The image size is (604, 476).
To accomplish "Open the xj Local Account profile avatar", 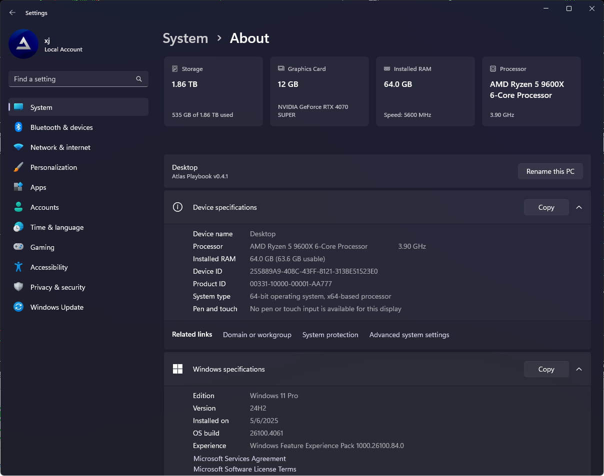I will point(23,44).
